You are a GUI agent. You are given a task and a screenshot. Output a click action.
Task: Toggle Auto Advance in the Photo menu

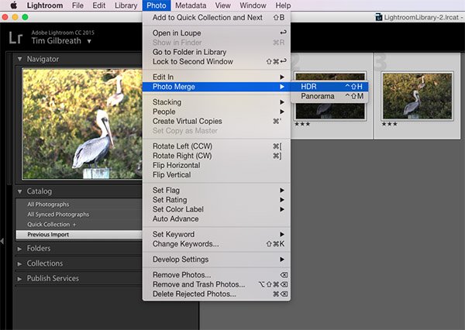point(176,219)
